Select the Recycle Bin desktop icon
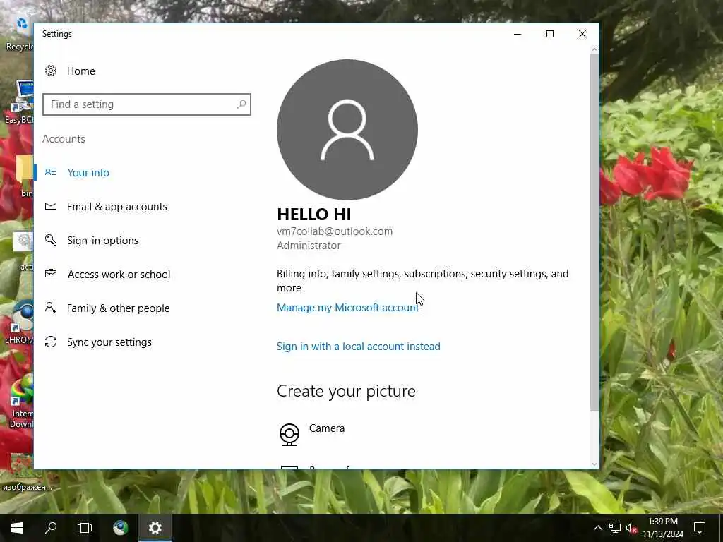Image resolution: width=723 pixels, height=542 pixels. click(19, 34)
